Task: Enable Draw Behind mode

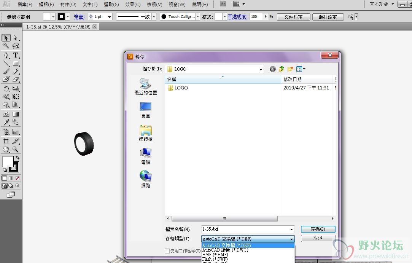Action: [x=11, y=186]
